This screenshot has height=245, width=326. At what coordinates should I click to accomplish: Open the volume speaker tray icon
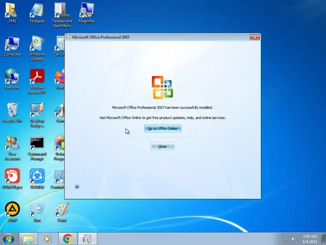(x=294, y=239)
